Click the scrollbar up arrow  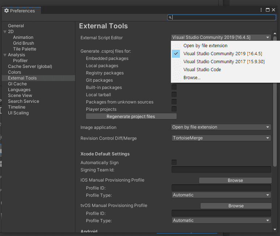click(x=275, y=33)
